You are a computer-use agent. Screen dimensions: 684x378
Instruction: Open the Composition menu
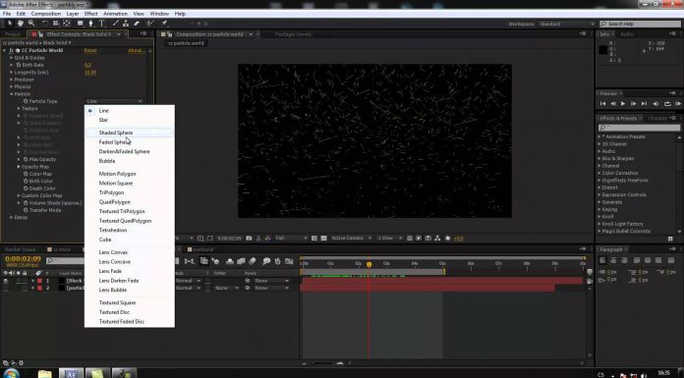click(x=46, y=14)
